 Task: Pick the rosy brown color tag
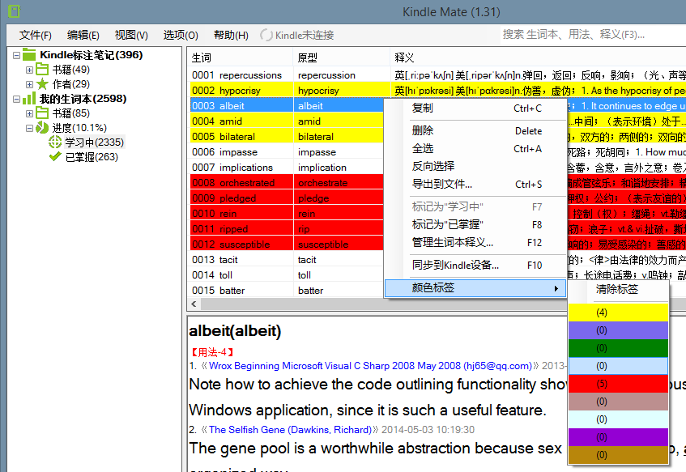pyautogui.click(x=618, y=402)
